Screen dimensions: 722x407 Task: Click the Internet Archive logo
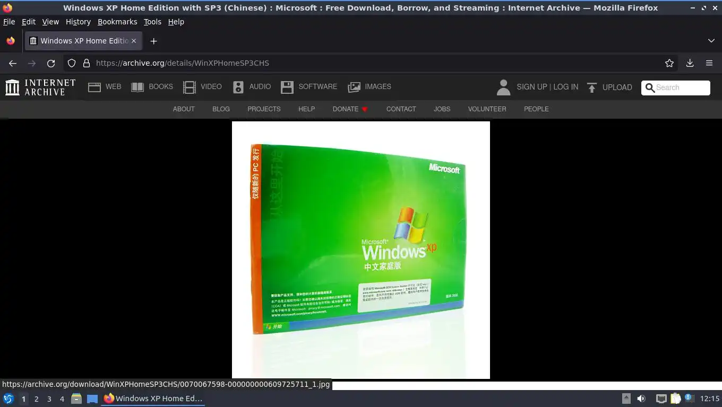40,87
